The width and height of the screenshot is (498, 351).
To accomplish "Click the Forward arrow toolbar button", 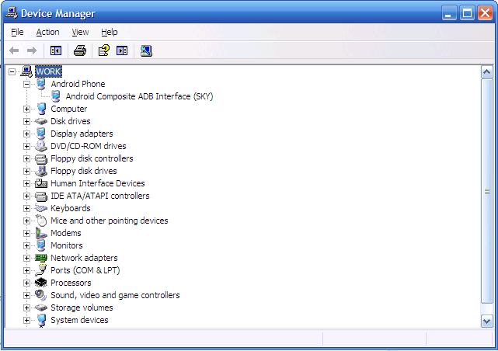I will tap(32, 50).
